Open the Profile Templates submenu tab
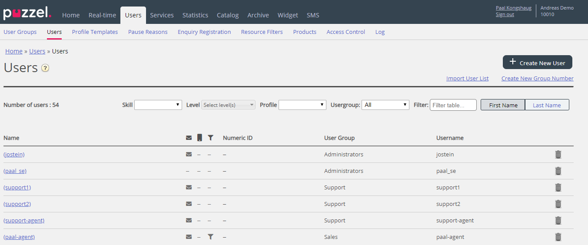The height and width of the screenshot is (245, 588). pos(95,32)
